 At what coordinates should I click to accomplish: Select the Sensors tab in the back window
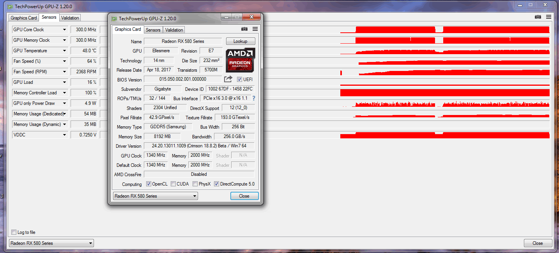[x=49, y=17]
